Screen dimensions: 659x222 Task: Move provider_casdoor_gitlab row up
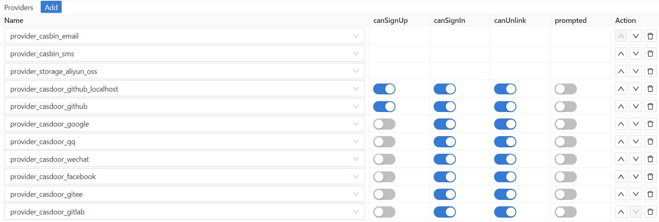pos(621,212)
